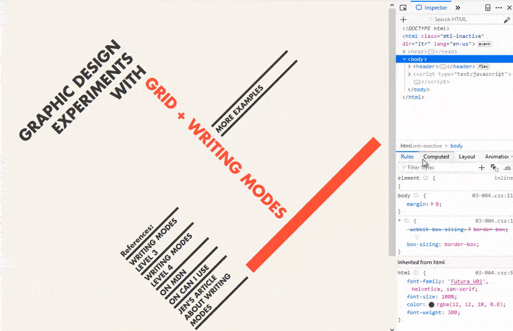Click the body breadcrumb
This screenshot has width=513, height=331.
pyautogui.click(x=456, y=146)
